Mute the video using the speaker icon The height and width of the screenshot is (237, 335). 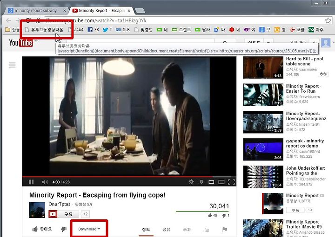coord(45,182)
